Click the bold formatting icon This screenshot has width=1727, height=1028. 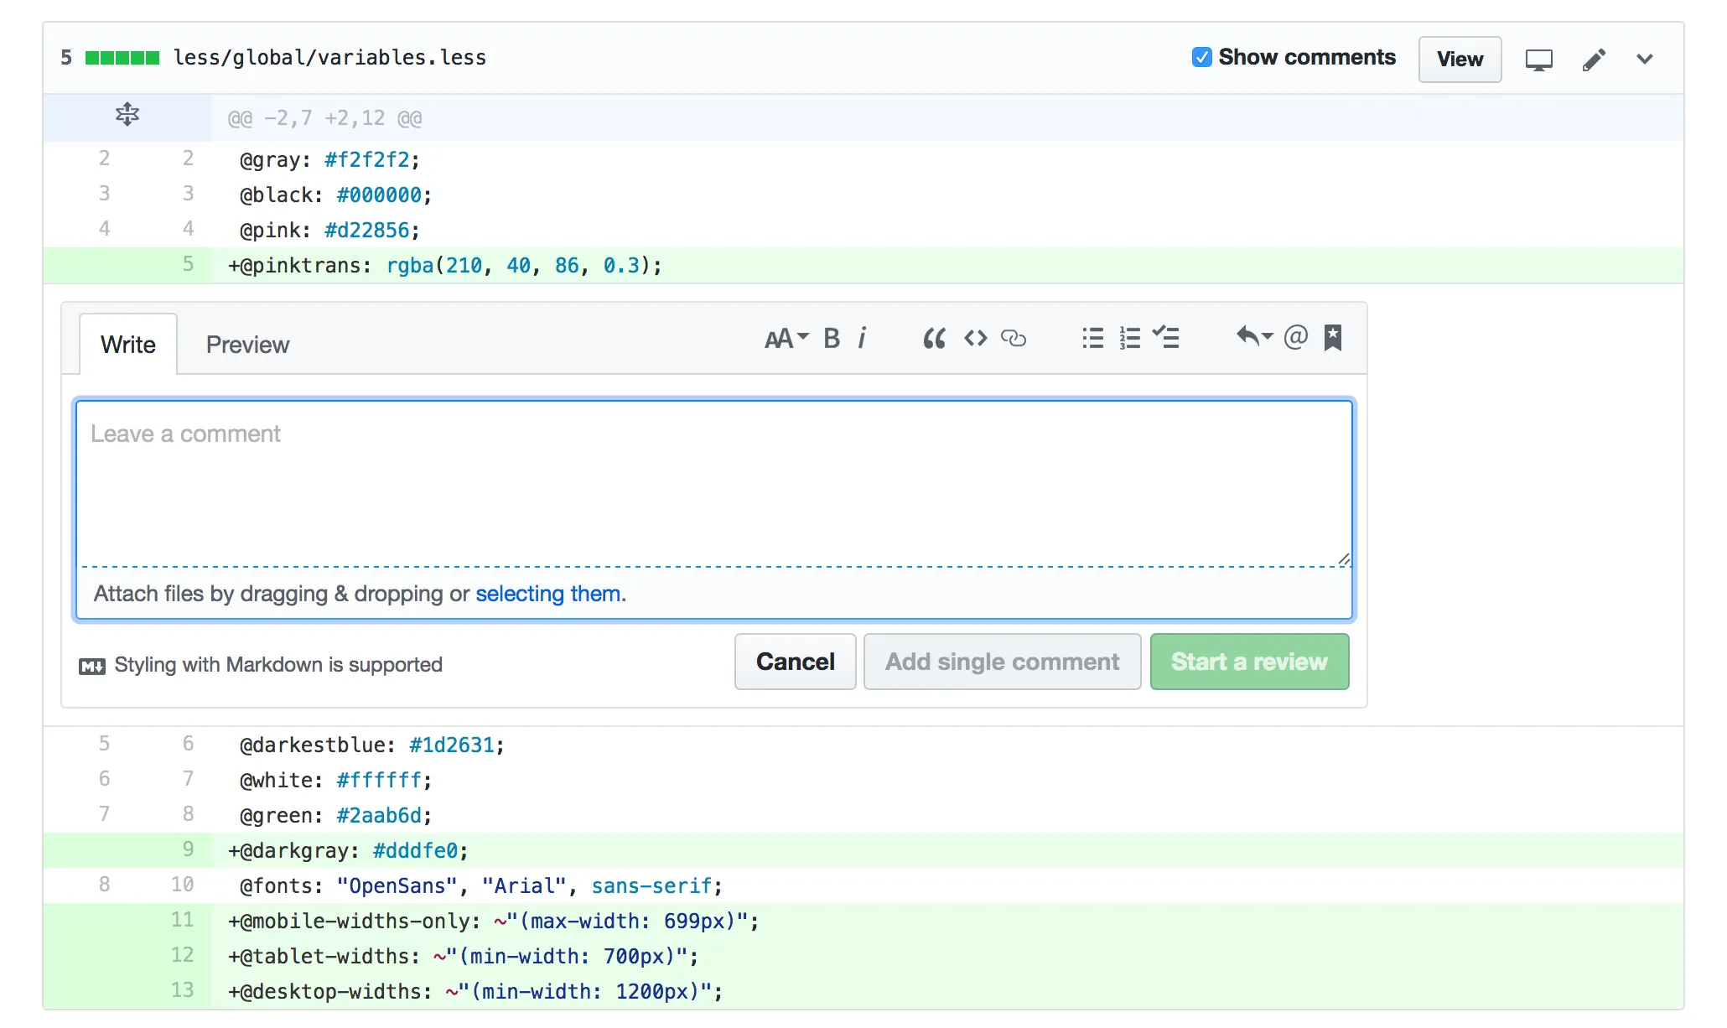point(831,338)
